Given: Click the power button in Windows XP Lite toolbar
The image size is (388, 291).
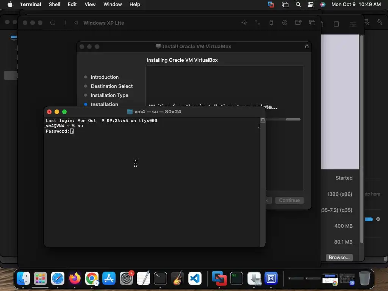Looking at the screenshot, I should (x=53, y=23).
